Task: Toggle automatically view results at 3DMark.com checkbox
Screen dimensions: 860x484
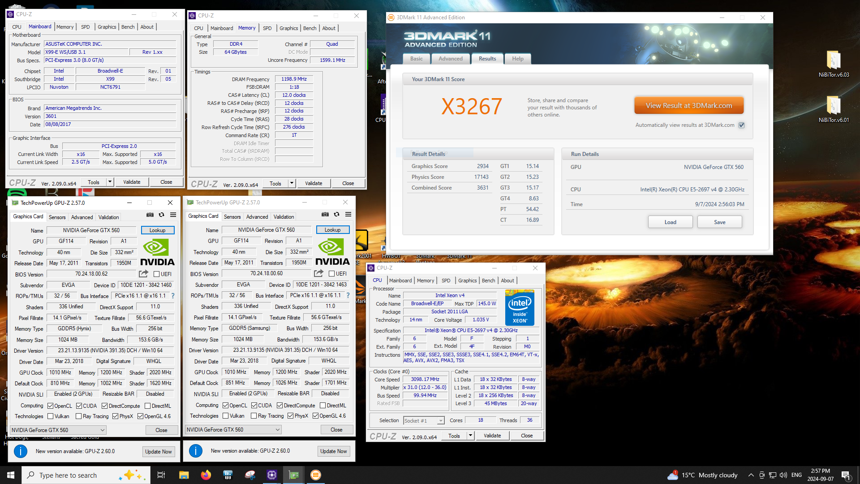Action: click(x=742, y=125)
